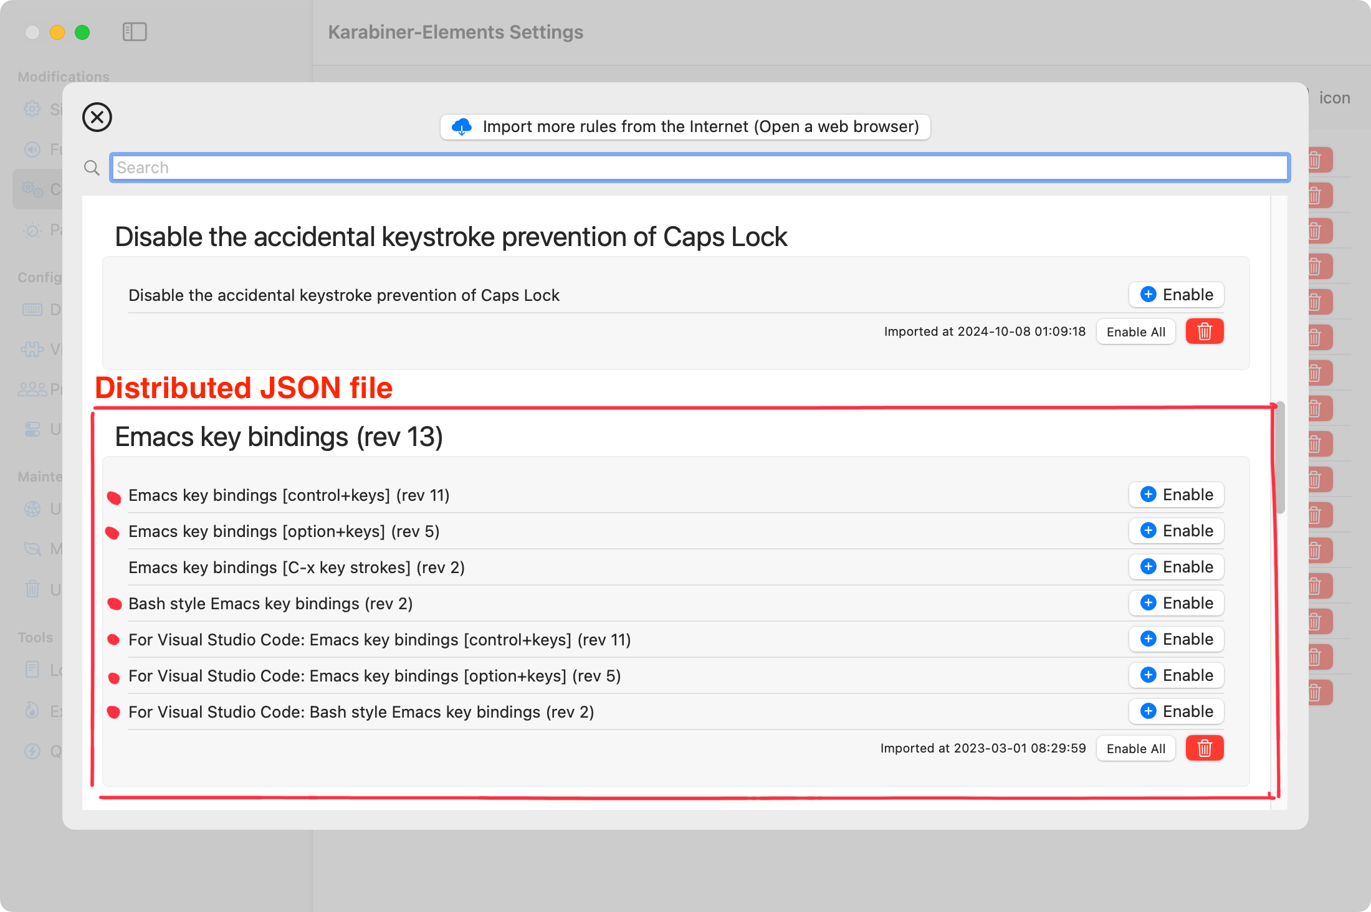
Task: Click the Tools sidebar section label
Action: point(36,637)
